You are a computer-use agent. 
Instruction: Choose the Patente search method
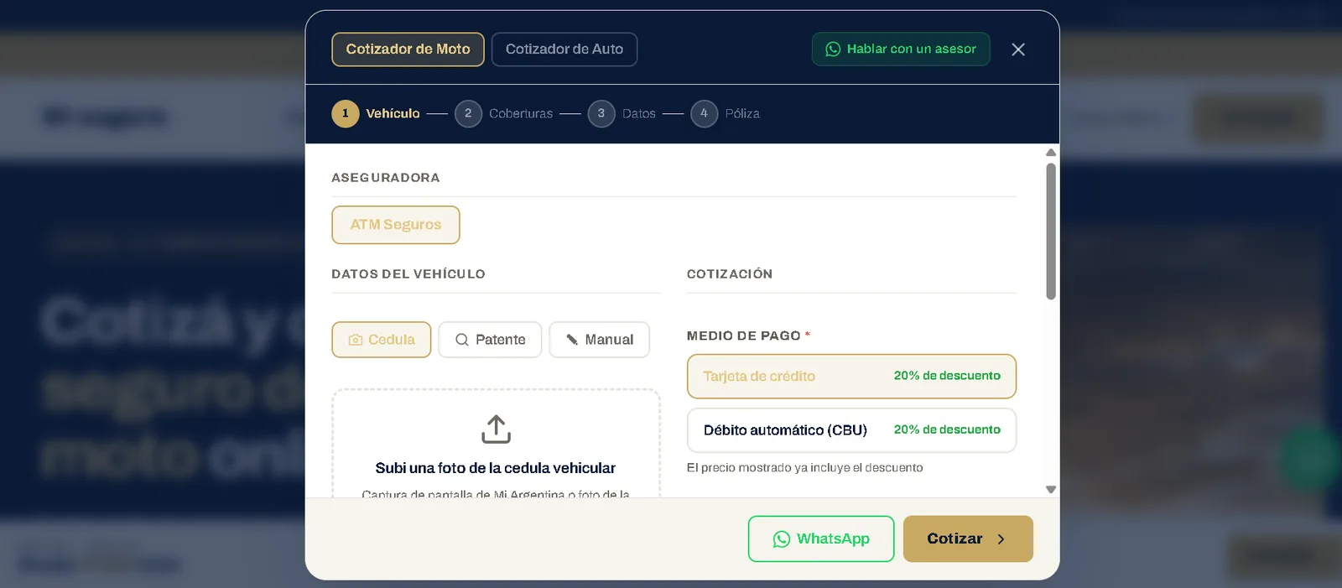(x=490, y=340)
